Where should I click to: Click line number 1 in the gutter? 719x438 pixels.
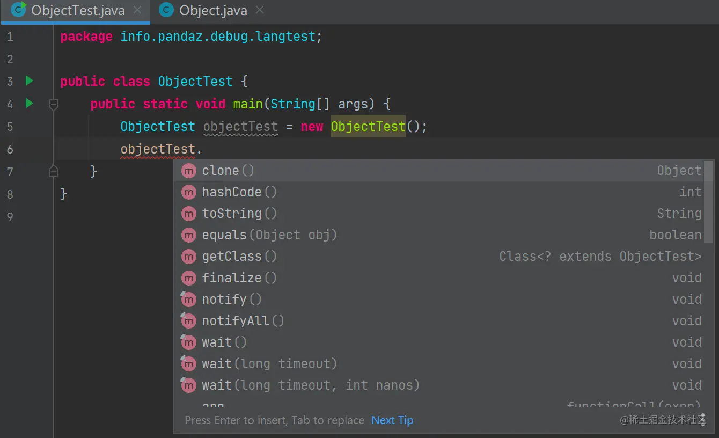[10, 36]
